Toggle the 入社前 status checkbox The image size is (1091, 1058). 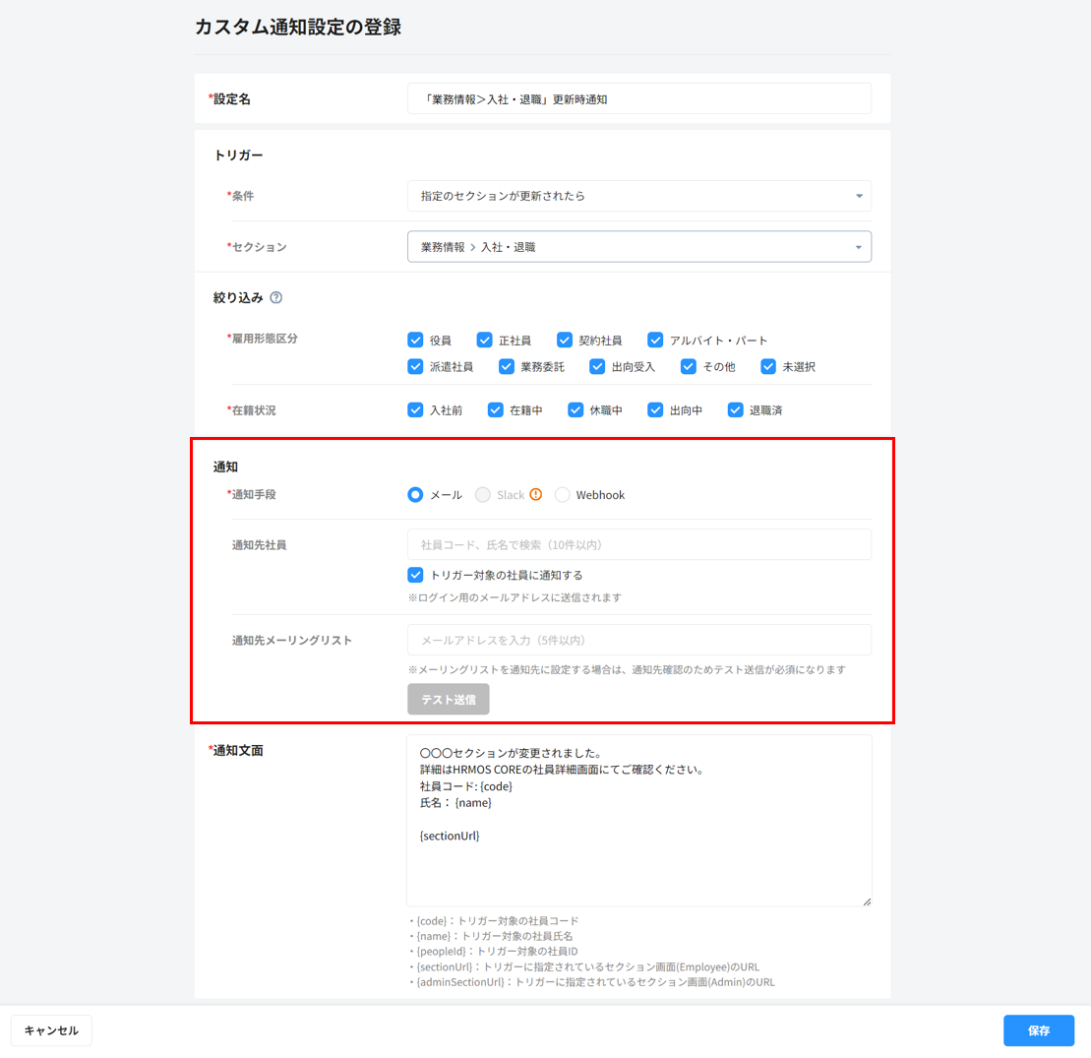coord(415,410)
